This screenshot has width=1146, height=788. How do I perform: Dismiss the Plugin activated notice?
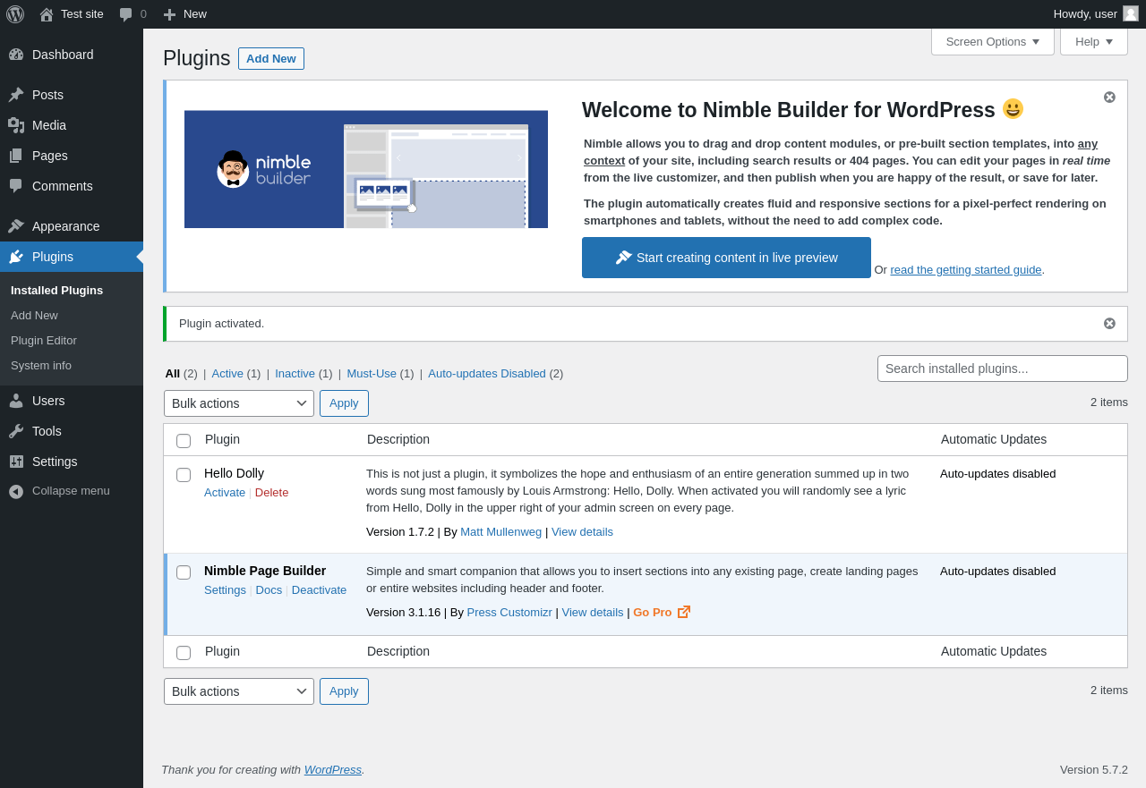pos(1109,323)
